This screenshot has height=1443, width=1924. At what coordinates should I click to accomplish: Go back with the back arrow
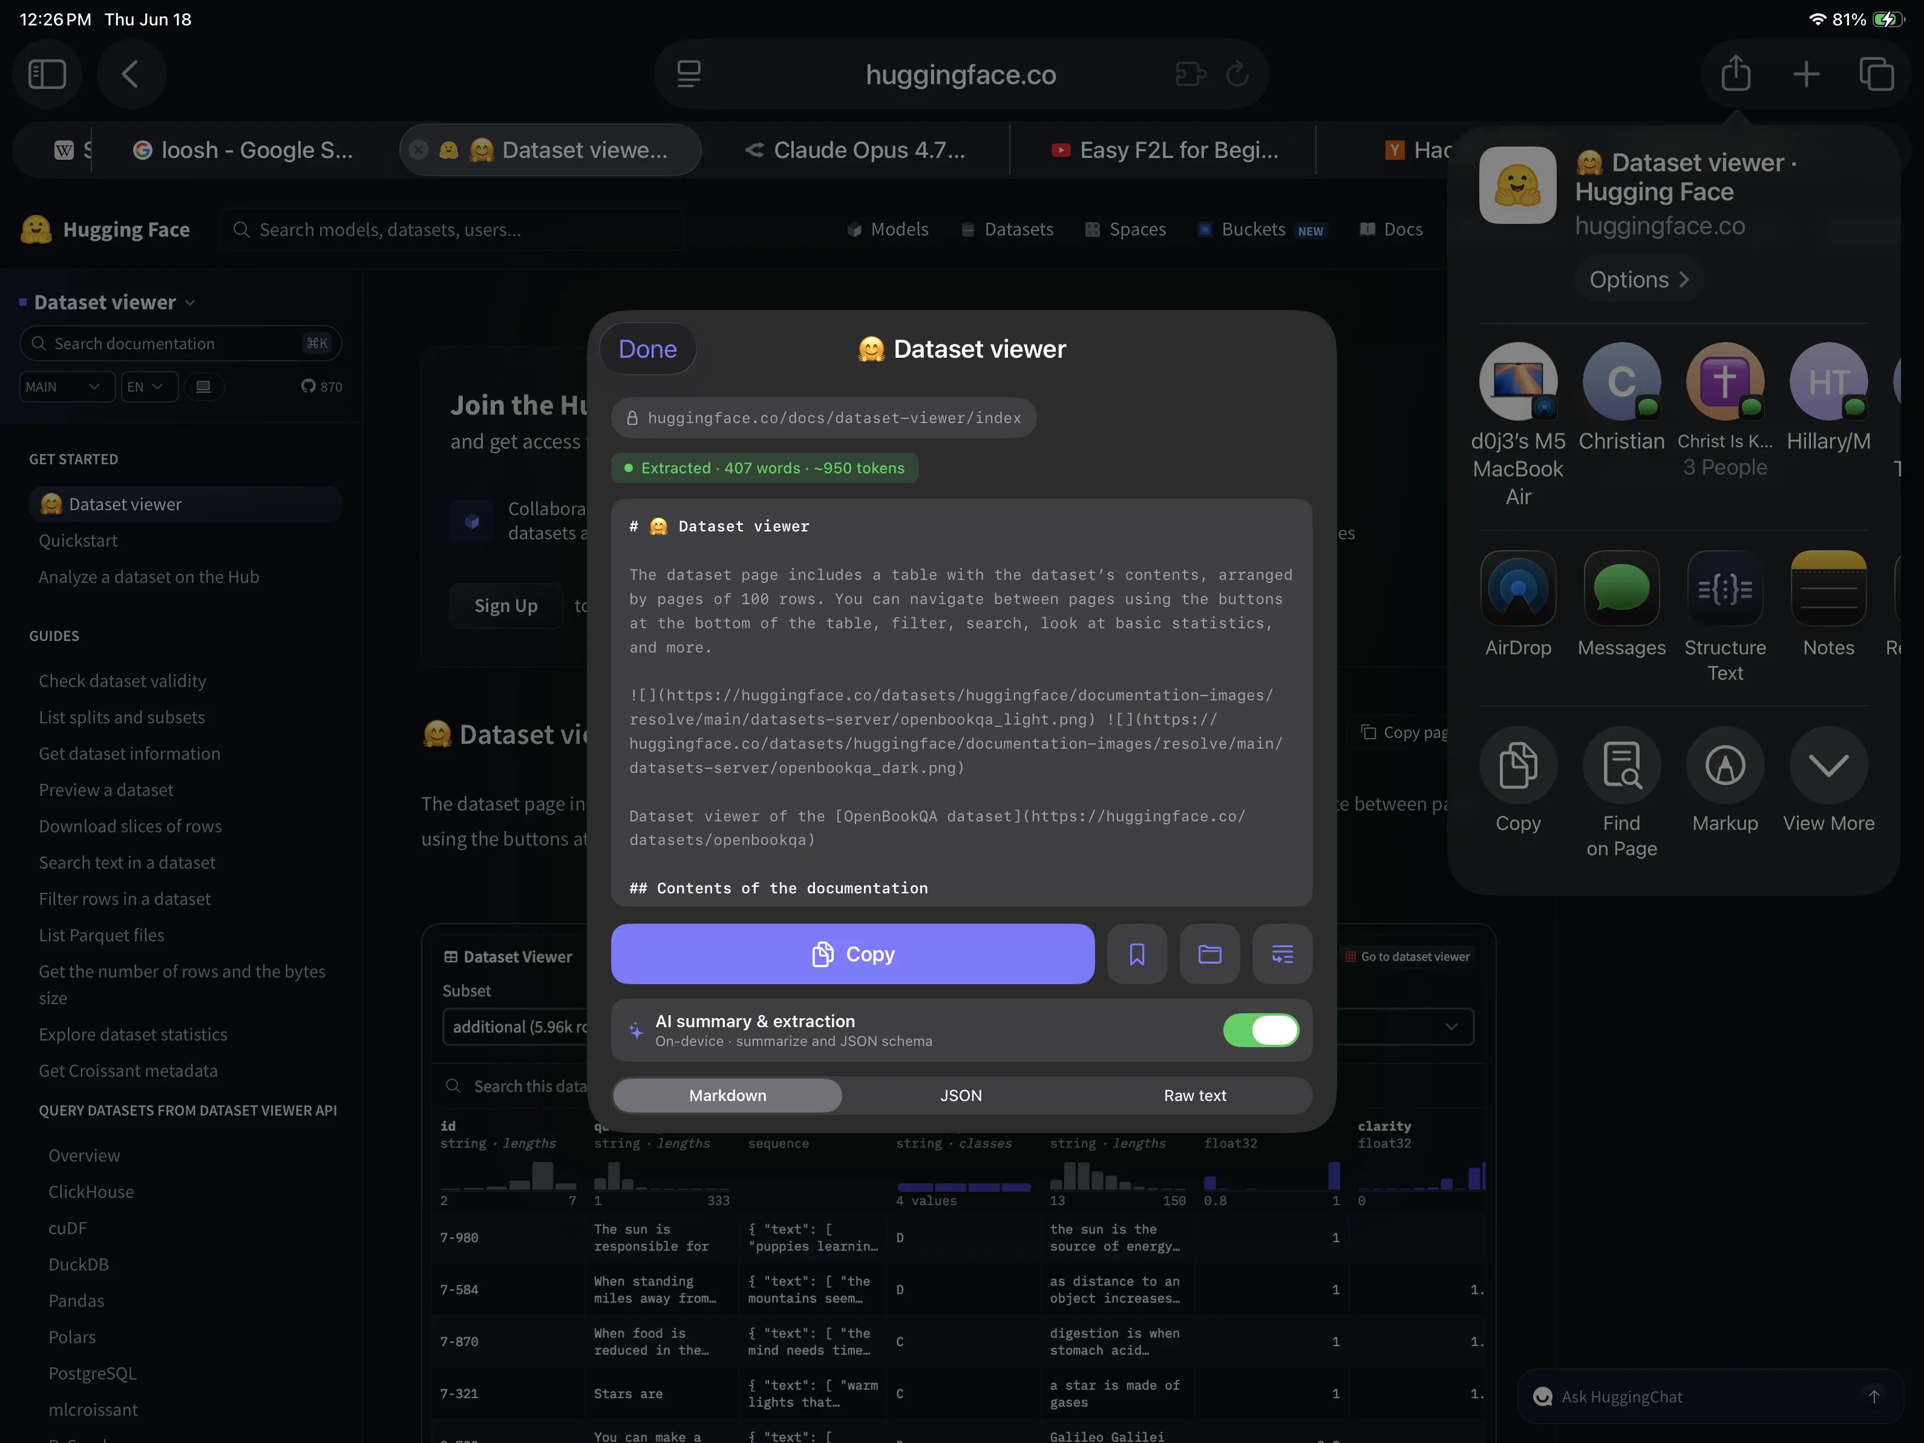131,74
